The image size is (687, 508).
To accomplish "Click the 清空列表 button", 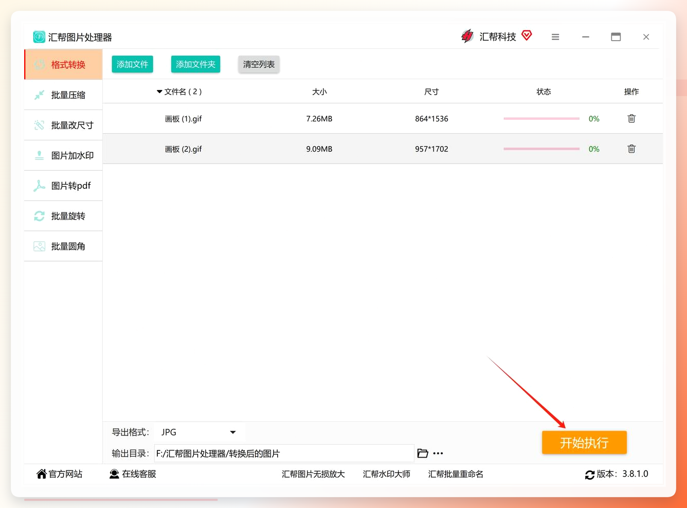I will pyautogui.click(x=259, y=64).
